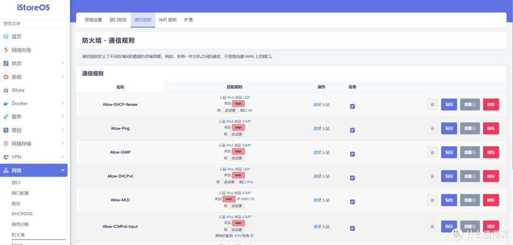Click the wan zone badge for Allow-MLD
Viewport: 513px width, 245px height.
point(228,199)
